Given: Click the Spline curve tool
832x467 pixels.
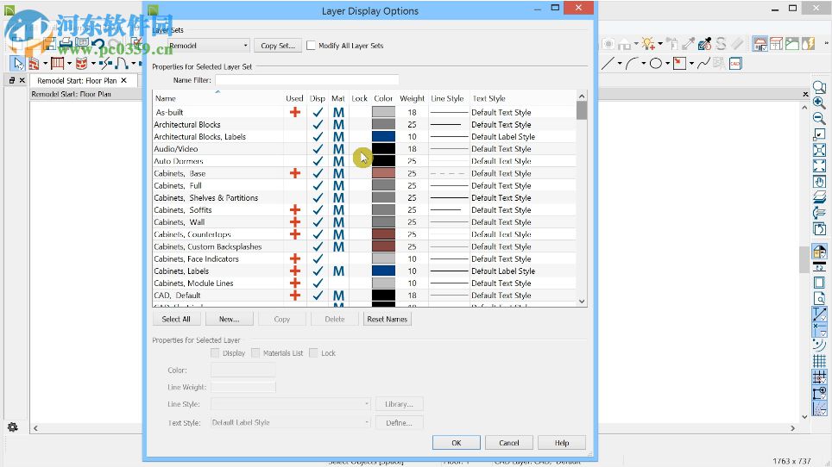Looking at the screenshot, I should tap(704, 63).
